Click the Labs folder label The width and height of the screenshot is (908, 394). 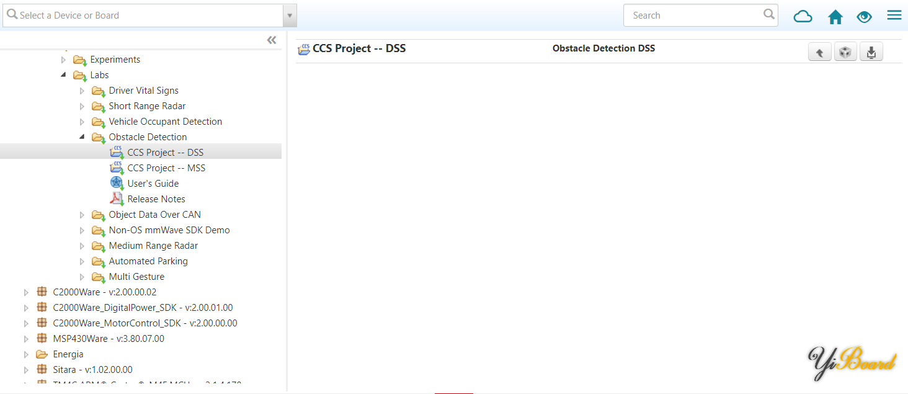[x=99, y=75]
